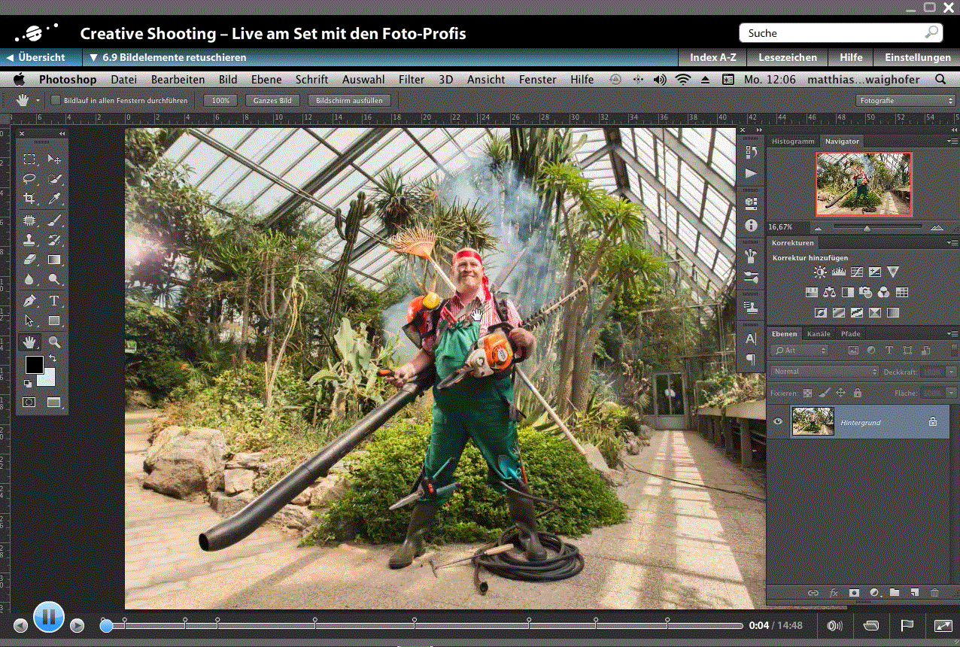Open the layer filter Art dropdown
The width and height of the screenshot is (960, 647).
pos(799,351)
